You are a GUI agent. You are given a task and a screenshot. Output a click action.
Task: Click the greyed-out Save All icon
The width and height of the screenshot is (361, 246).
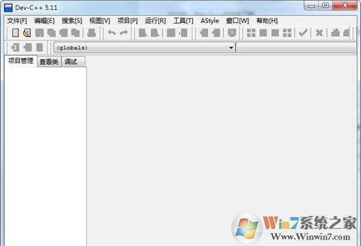(52, 33)
